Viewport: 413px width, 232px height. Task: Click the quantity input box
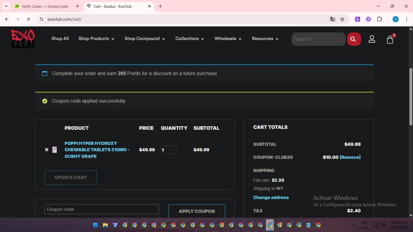pos(169,150)
